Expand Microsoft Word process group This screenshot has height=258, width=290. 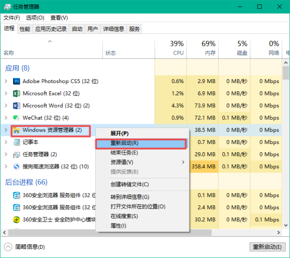pos(6,106)
